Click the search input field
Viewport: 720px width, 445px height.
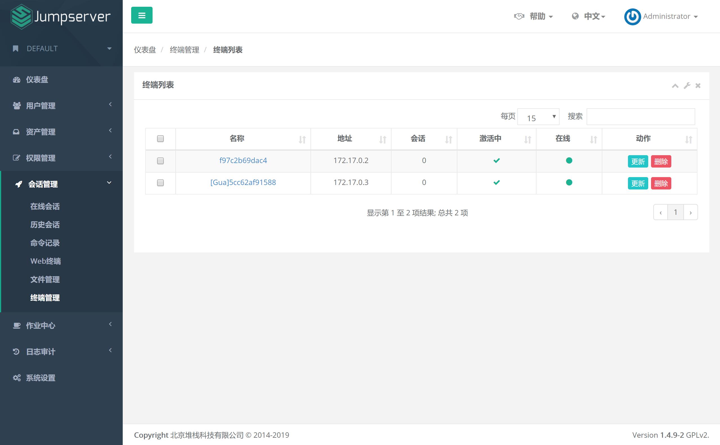click(x=641, y=117)
